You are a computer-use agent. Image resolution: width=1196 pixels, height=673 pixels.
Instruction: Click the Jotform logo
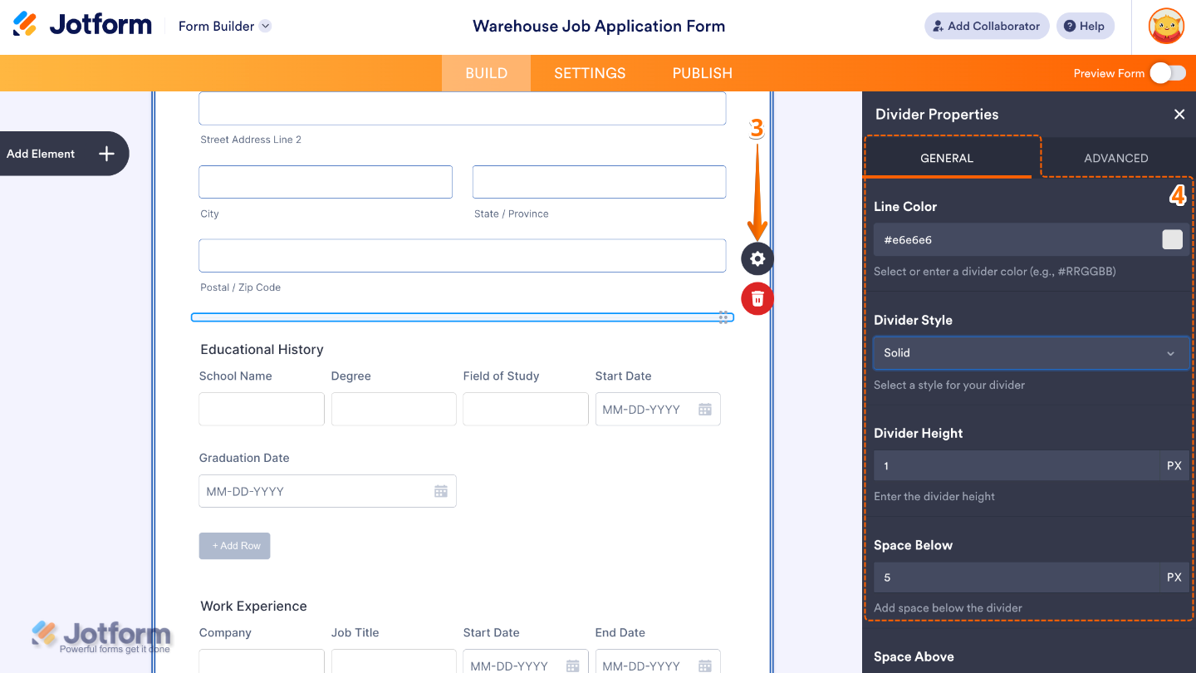click(x=82, y=25)
